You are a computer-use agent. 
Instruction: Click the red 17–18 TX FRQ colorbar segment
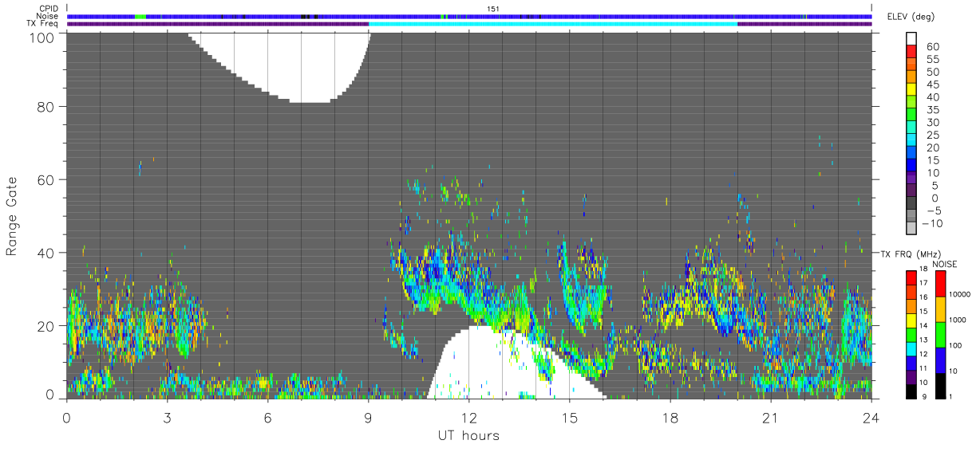[911, 277]
